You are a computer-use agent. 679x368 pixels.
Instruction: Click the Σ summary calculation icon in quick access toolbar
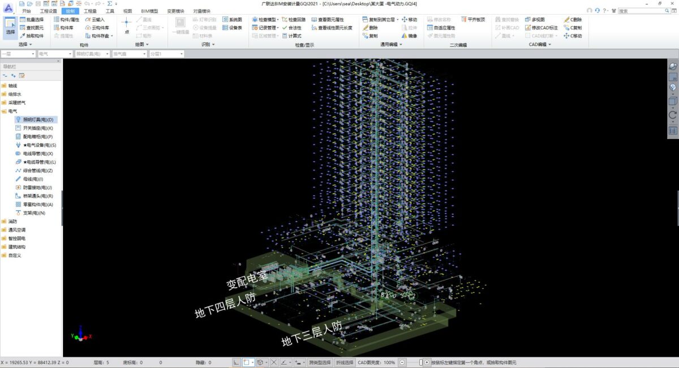tap(109, 3)
